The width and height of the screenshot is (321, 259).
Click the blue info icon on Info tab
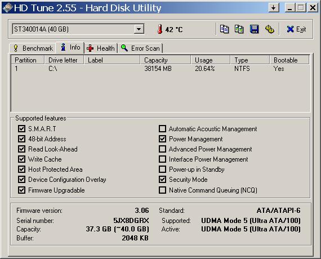[64, 47]
